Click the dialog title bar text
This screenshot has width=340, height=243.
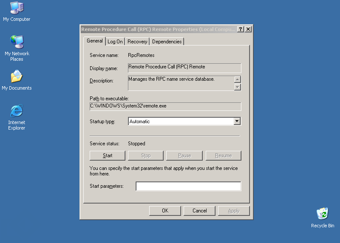click(158, 29)
